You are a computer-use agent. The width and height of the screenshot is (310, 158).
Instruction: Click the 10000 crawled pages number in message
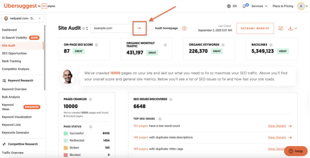pos(115,73)
